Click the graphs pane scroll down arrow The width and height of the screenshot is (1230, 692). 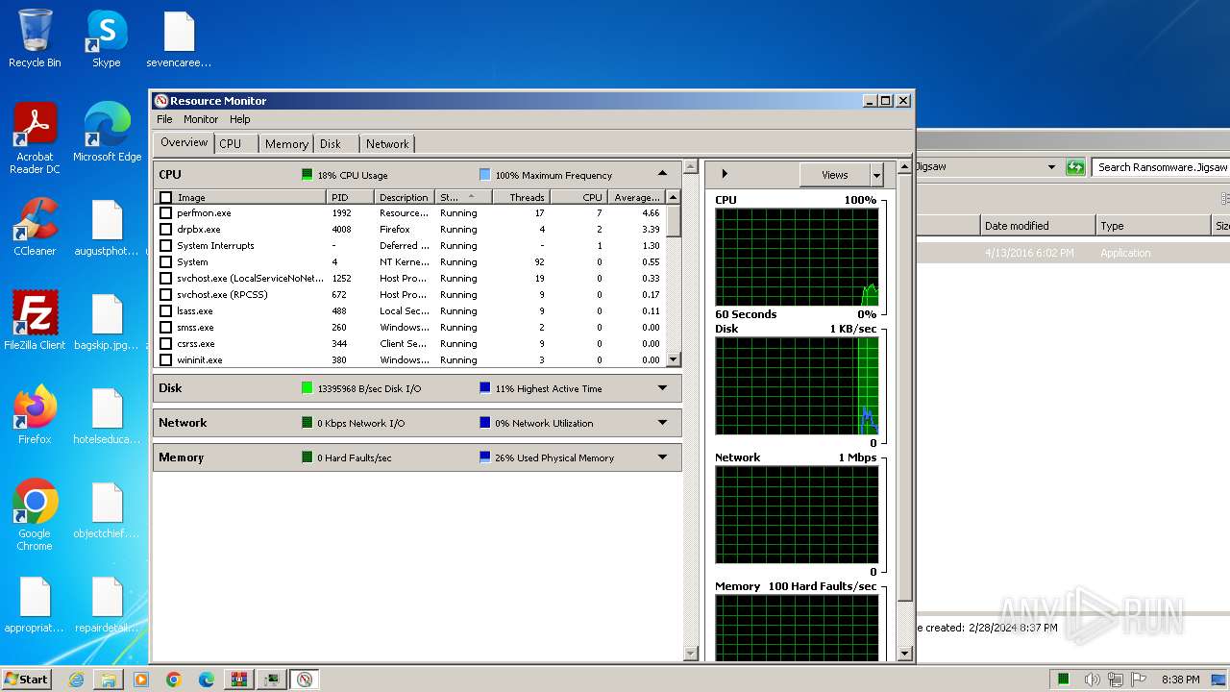pyautogui.click(x=904, y=654)
